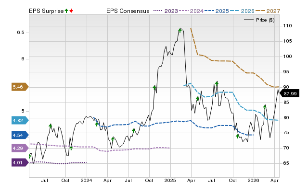
Task: Click the 90 label on the price axis
Action: click(286, 87)
